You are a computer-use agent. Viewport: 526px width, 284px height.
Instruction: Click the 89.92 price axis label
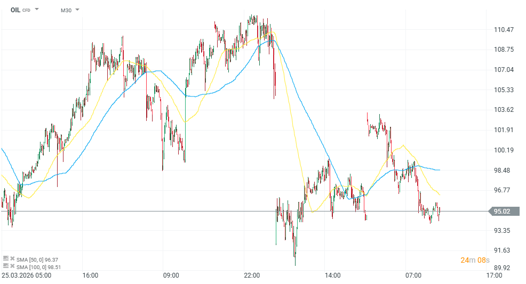point(503,267)
